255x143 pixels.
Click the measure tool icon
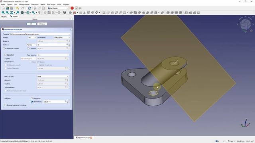click(x=39, y=12)
